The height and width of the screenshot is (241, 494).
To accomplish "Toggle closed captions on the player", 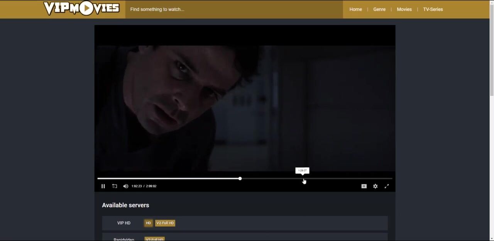I will click(364, 186).
